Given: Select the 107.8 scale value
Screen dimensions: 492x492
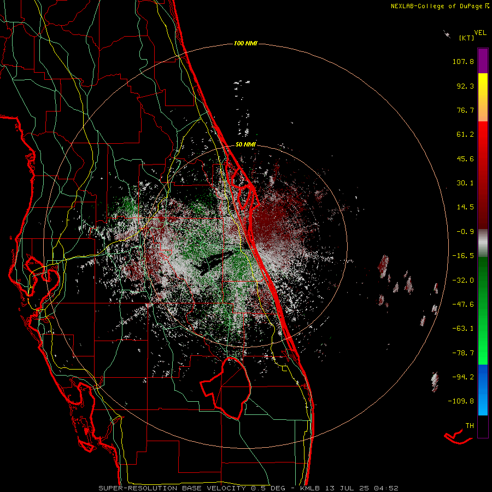Looking at the screenshot, I should (463, 61).
